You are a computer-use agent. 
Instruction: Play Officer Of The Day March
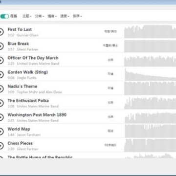click(x=1, y=60)
